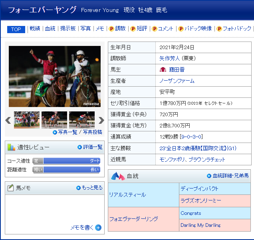Image resolution: width=254 pixels, height=240 pixels.
Task: Open trainer 矢作芳人 link
Action: click(170, 58)
